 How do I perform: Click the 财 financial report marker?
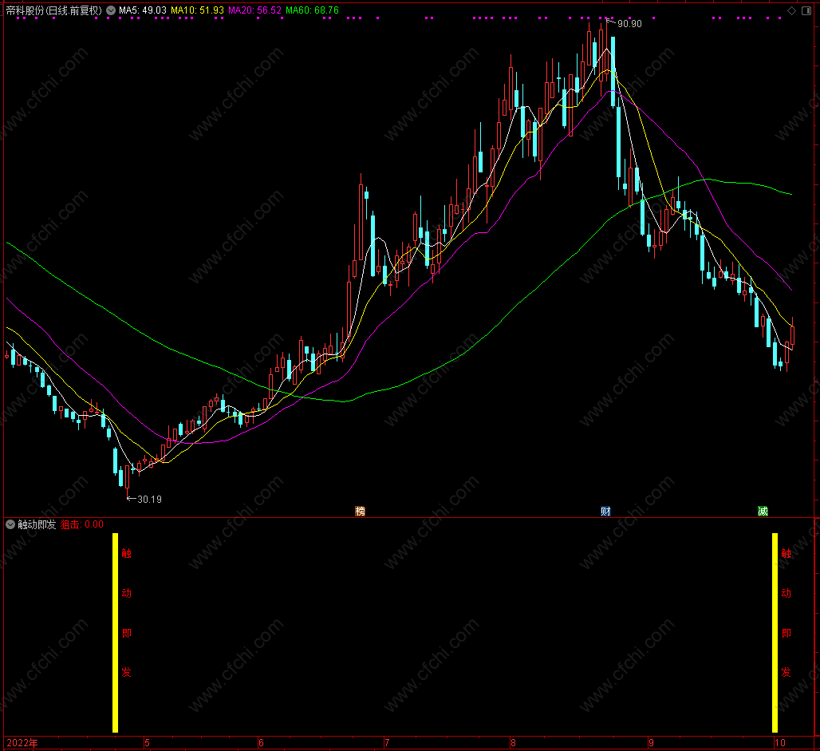click(605, 512)
